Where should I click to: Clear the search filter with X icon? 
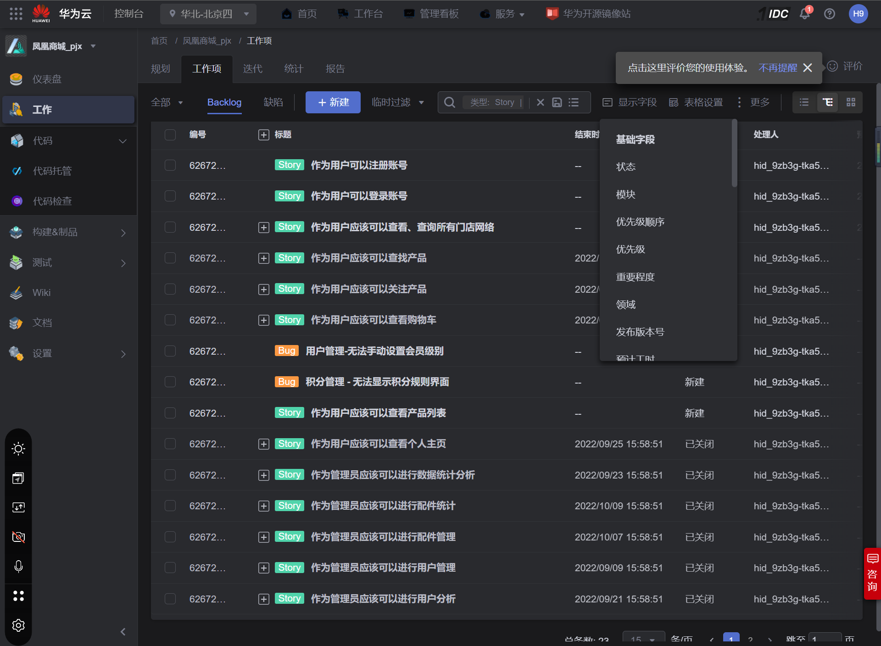pyautogui.click(x=541, y=102)
